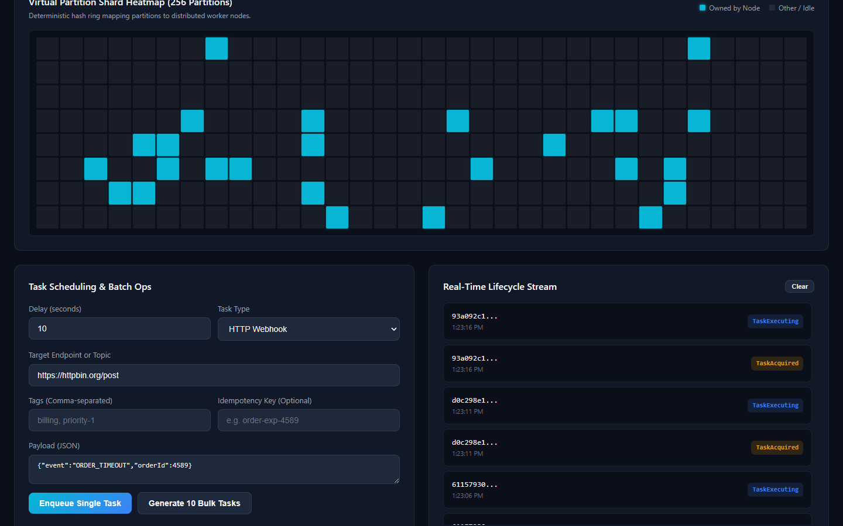843x526 pixels.
Task: Focus the Delay (seconds) input
Action: tap(119, 328)
